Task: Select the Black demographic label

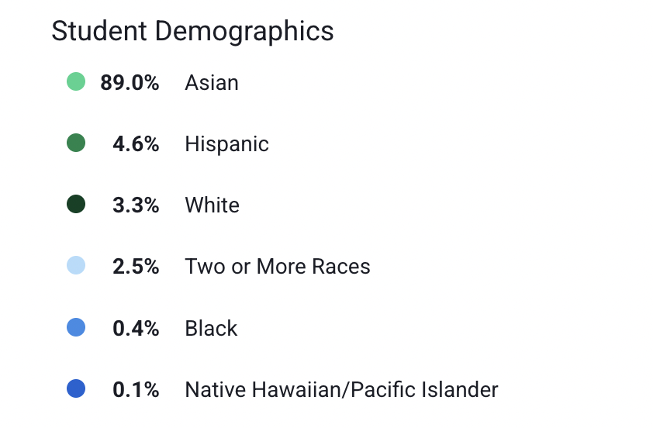Action: (211, 328)
